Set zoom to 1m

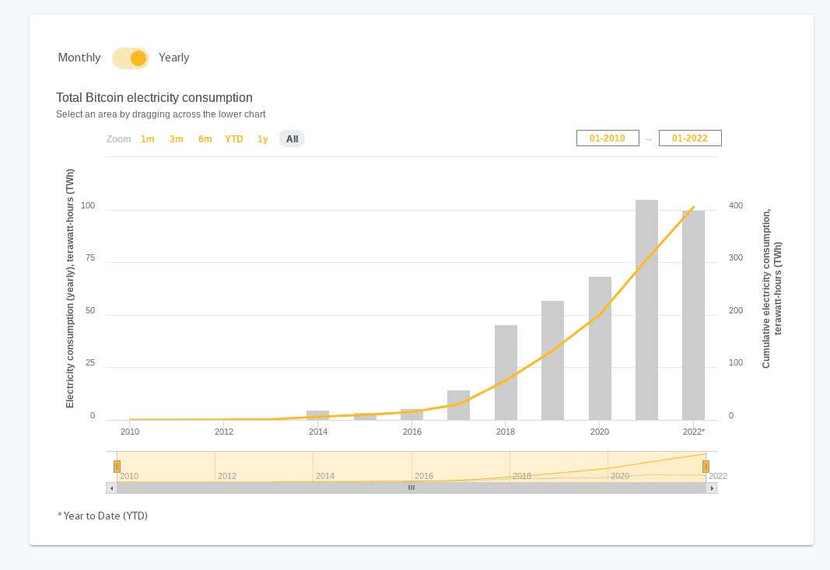coord(148,139)
